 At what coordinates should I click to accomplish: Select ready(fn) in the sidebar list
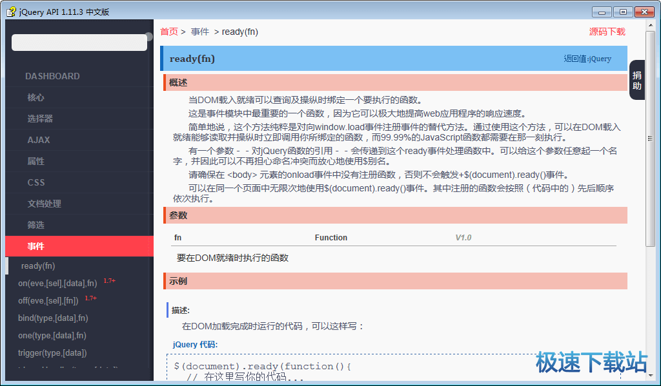point(38,266)
